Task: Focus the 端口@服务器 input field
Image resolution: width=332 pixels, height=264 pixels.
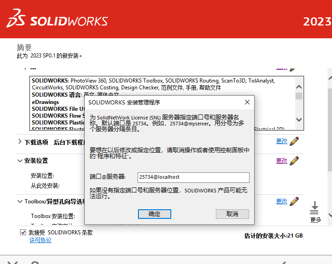Action: point(193,177)
